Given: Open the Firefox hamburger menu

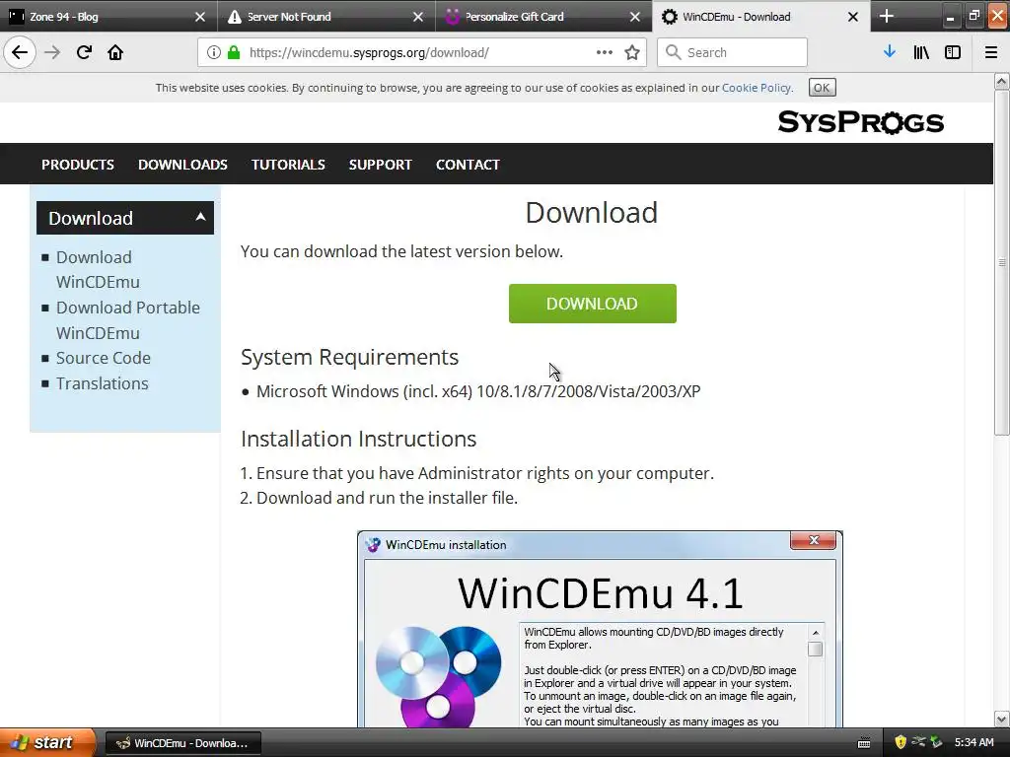Looking at the screenshot, I should [x=991, y=52].
